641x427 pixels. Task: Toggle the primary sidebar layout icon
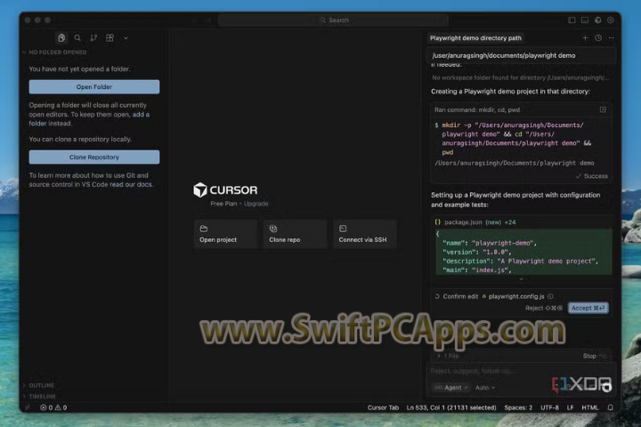pos(572,20)
